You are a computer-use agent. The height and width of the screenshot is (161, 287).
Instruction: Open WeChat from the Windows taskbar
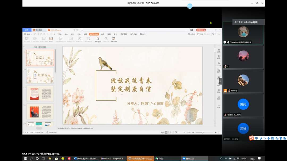[159, 158]
